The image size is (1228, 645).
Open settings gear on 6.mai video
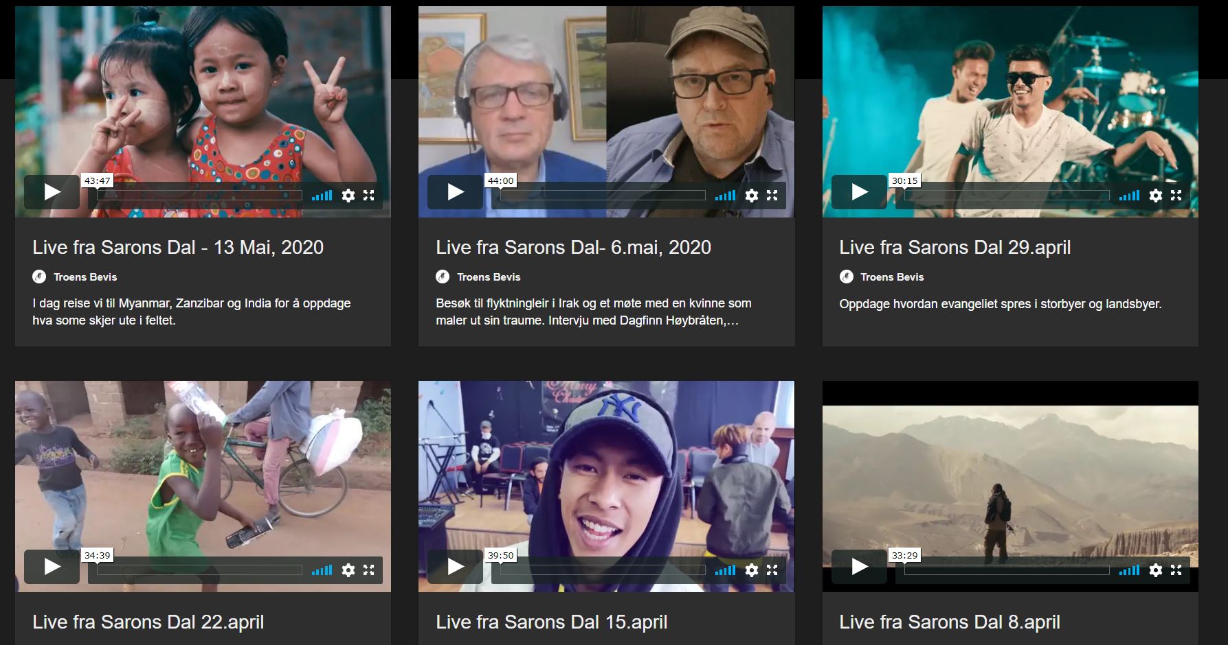click(x=752, y=196)
